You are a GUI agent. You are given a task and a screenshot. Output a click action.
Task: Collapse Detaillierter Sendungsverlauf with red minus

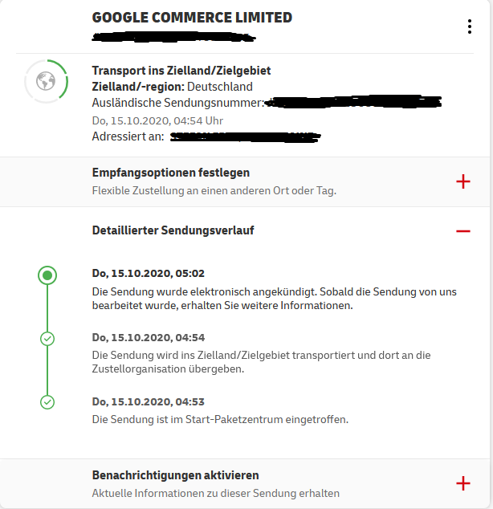463,231
